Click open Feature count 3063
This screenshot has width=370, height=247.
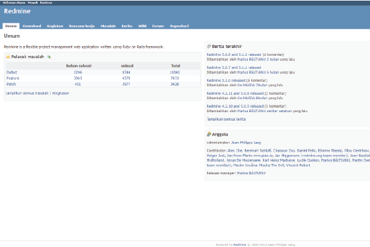(78, 78)
